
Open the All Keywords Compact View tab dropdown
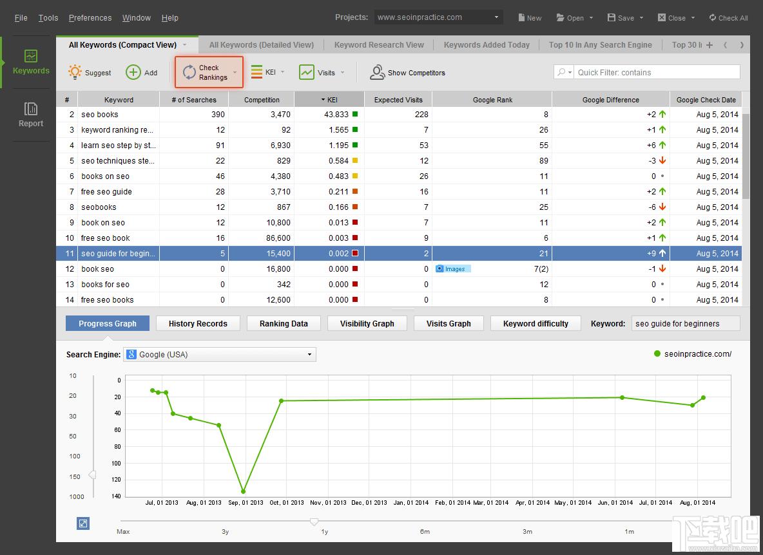(184, 44)
